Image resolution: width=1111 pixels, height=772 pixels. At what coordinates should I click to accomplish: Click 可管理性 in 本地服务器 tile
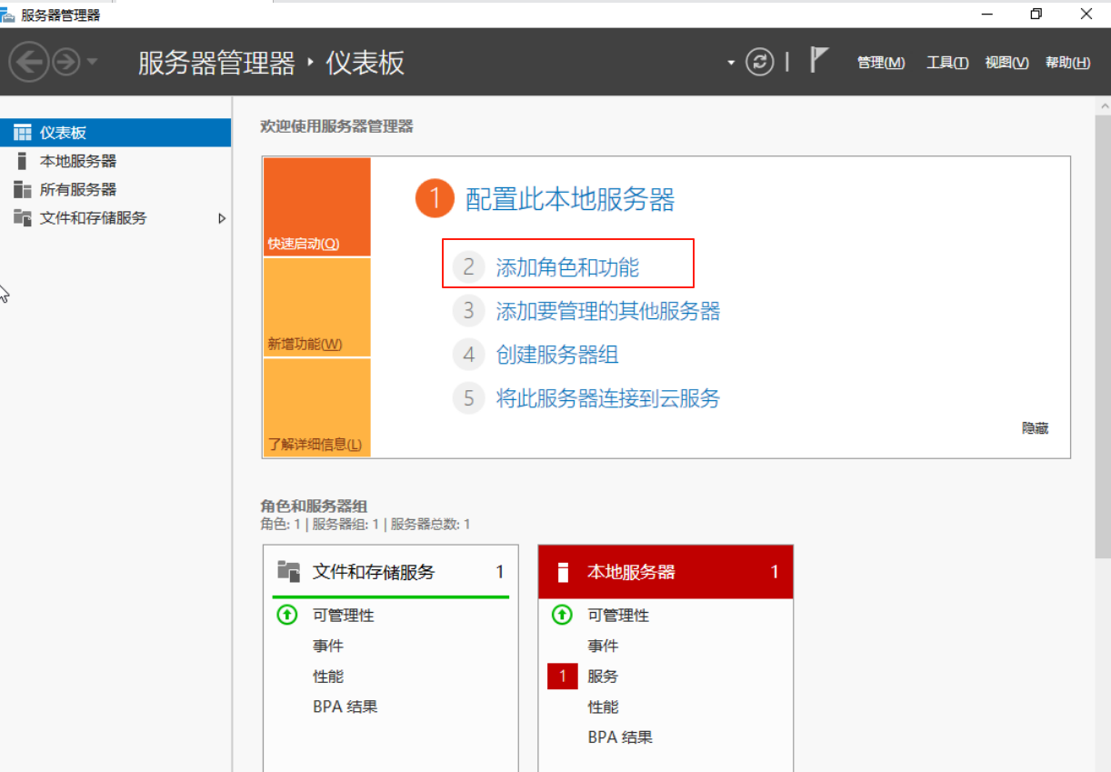coord(618,616)
